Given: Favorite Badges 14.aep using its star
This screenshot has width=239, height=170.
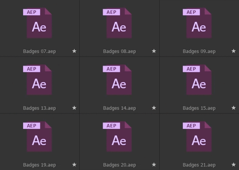Looking at the screenshot, I should [x=154, y=108].
